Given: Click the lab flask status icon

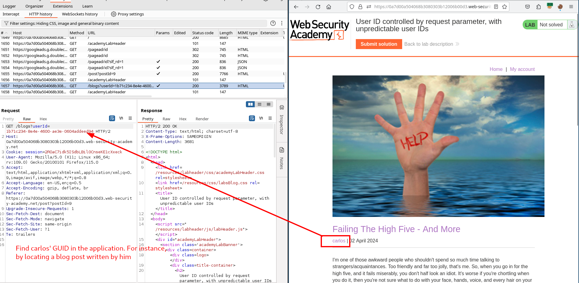Looking at the screenshot, I should tap(572, 25).
